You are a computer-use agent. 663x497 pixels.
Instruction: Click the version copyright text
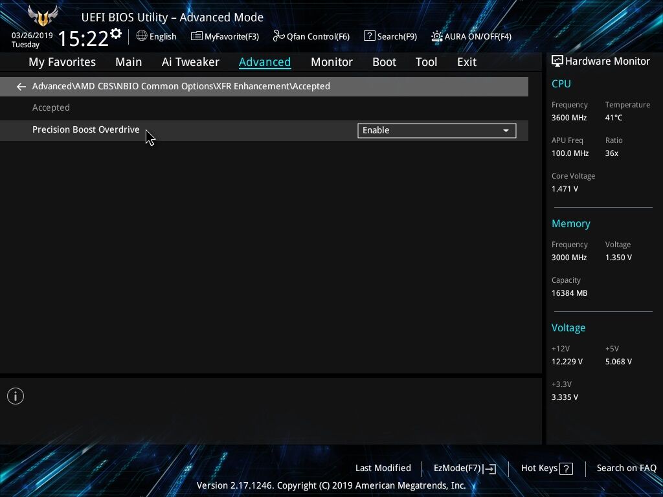click(x=331, y=485)
